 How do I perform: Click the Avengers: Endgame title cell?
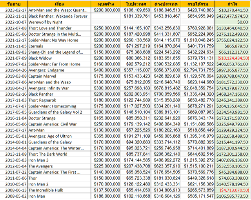pyautogui.click(x=59, y=70)
